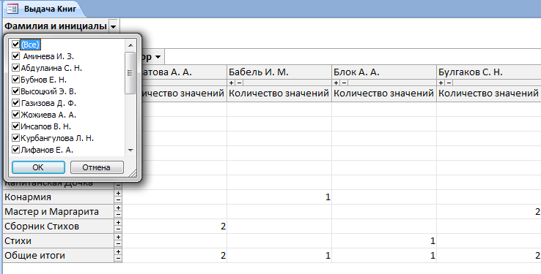The width and height of the screenshot is (541, 274).
Task: Collapse the Сборник Стихов row
Action: [x=118, y=229]
